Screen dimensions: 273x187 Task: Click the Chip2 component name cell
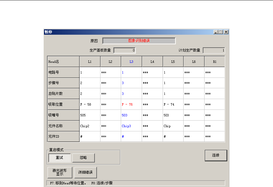(90, 126)
